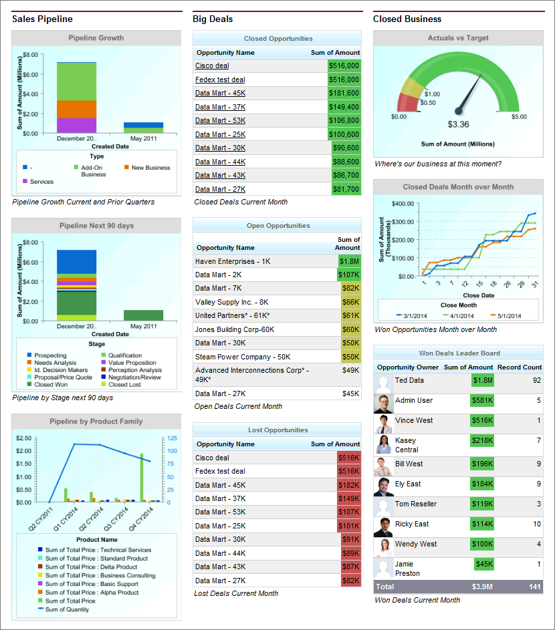Click the gauge in Actuals vs Target
The width and height of the screenshot is (555, 630).
point(459,90)
